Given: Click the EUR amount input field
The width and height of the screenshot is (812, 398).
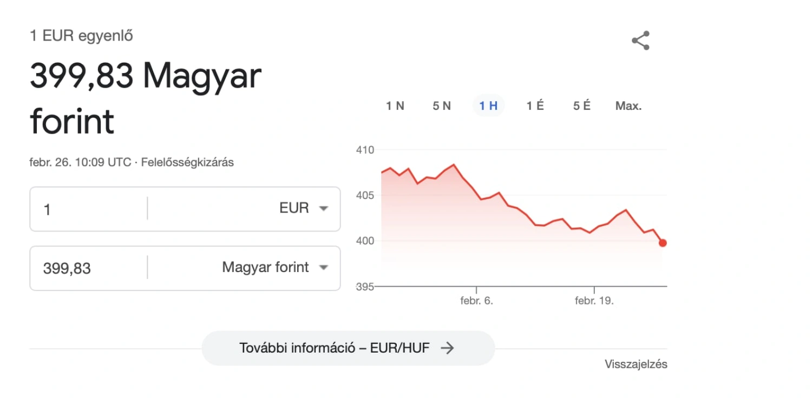Looking at the screenshot, I should pyautogui.click(x=89, y=209).
